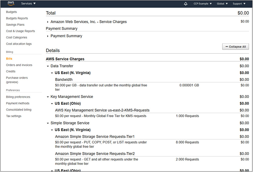Open the CCP Example account menu

click(x=202, y=4)
